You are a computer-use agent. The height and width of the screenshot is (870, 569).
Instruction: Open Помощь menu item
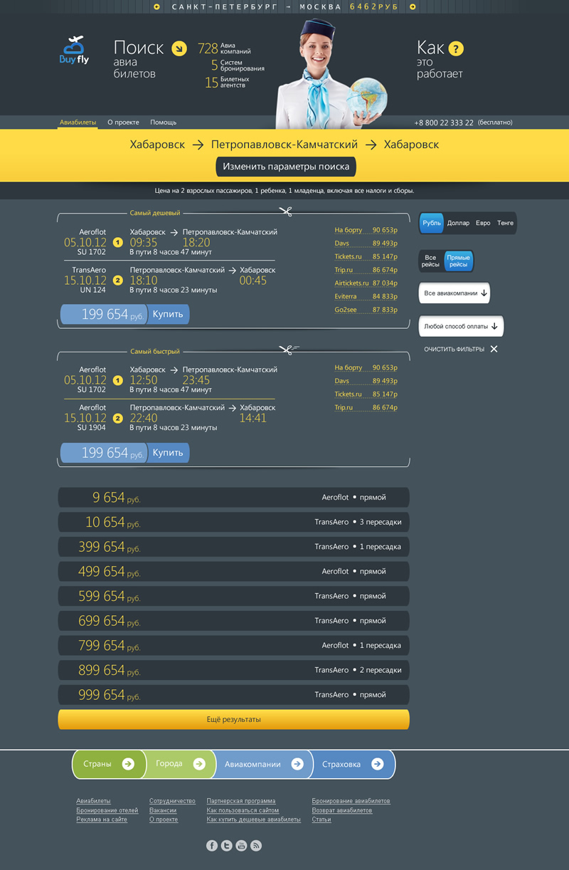163,122
